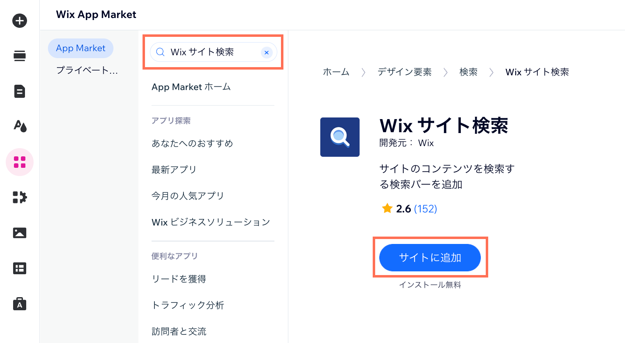Select the プライベート... tab

[x=87, y=70]
